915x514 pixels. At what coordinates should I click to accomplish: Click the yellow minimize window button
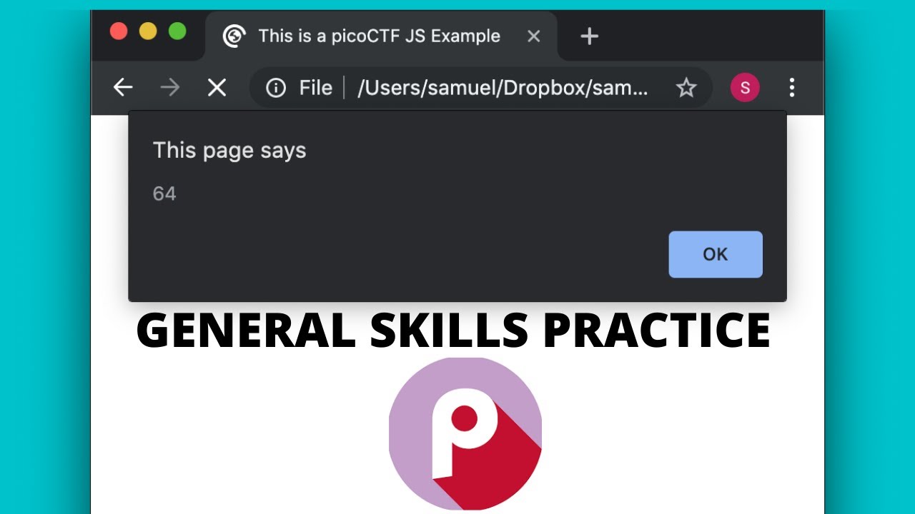coord(148,31)
